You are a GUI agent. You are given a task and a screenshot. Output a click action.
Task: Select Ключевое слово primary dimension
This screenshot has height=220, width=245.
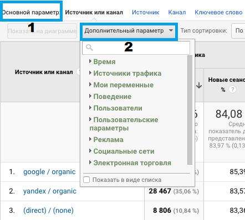click(218, 12)
